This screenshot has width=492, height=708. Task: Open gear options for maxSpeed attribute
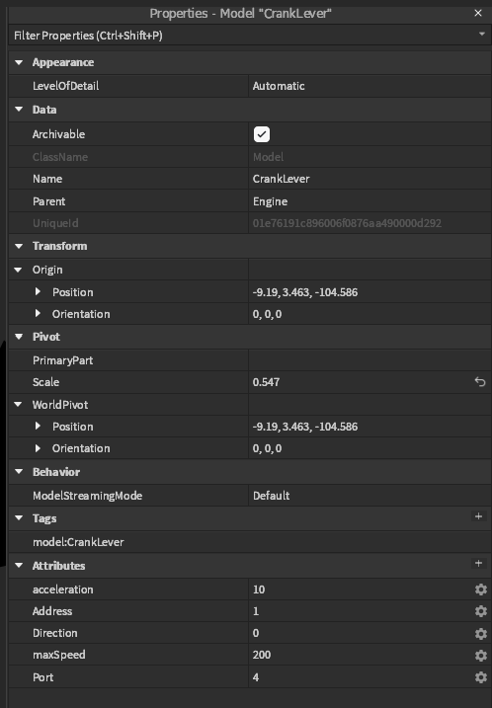481,655
